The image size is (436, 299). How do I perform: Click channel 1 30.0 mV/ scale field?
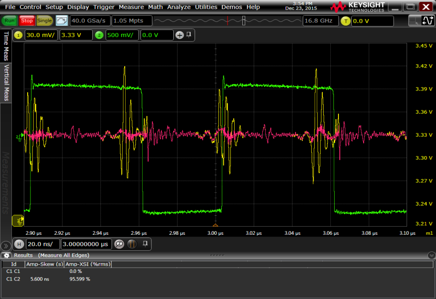point(41,35)
